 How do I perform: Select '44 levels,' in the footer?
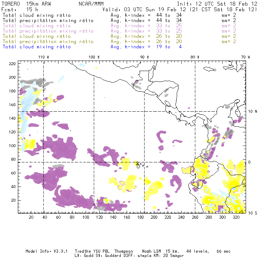(198, 251)
